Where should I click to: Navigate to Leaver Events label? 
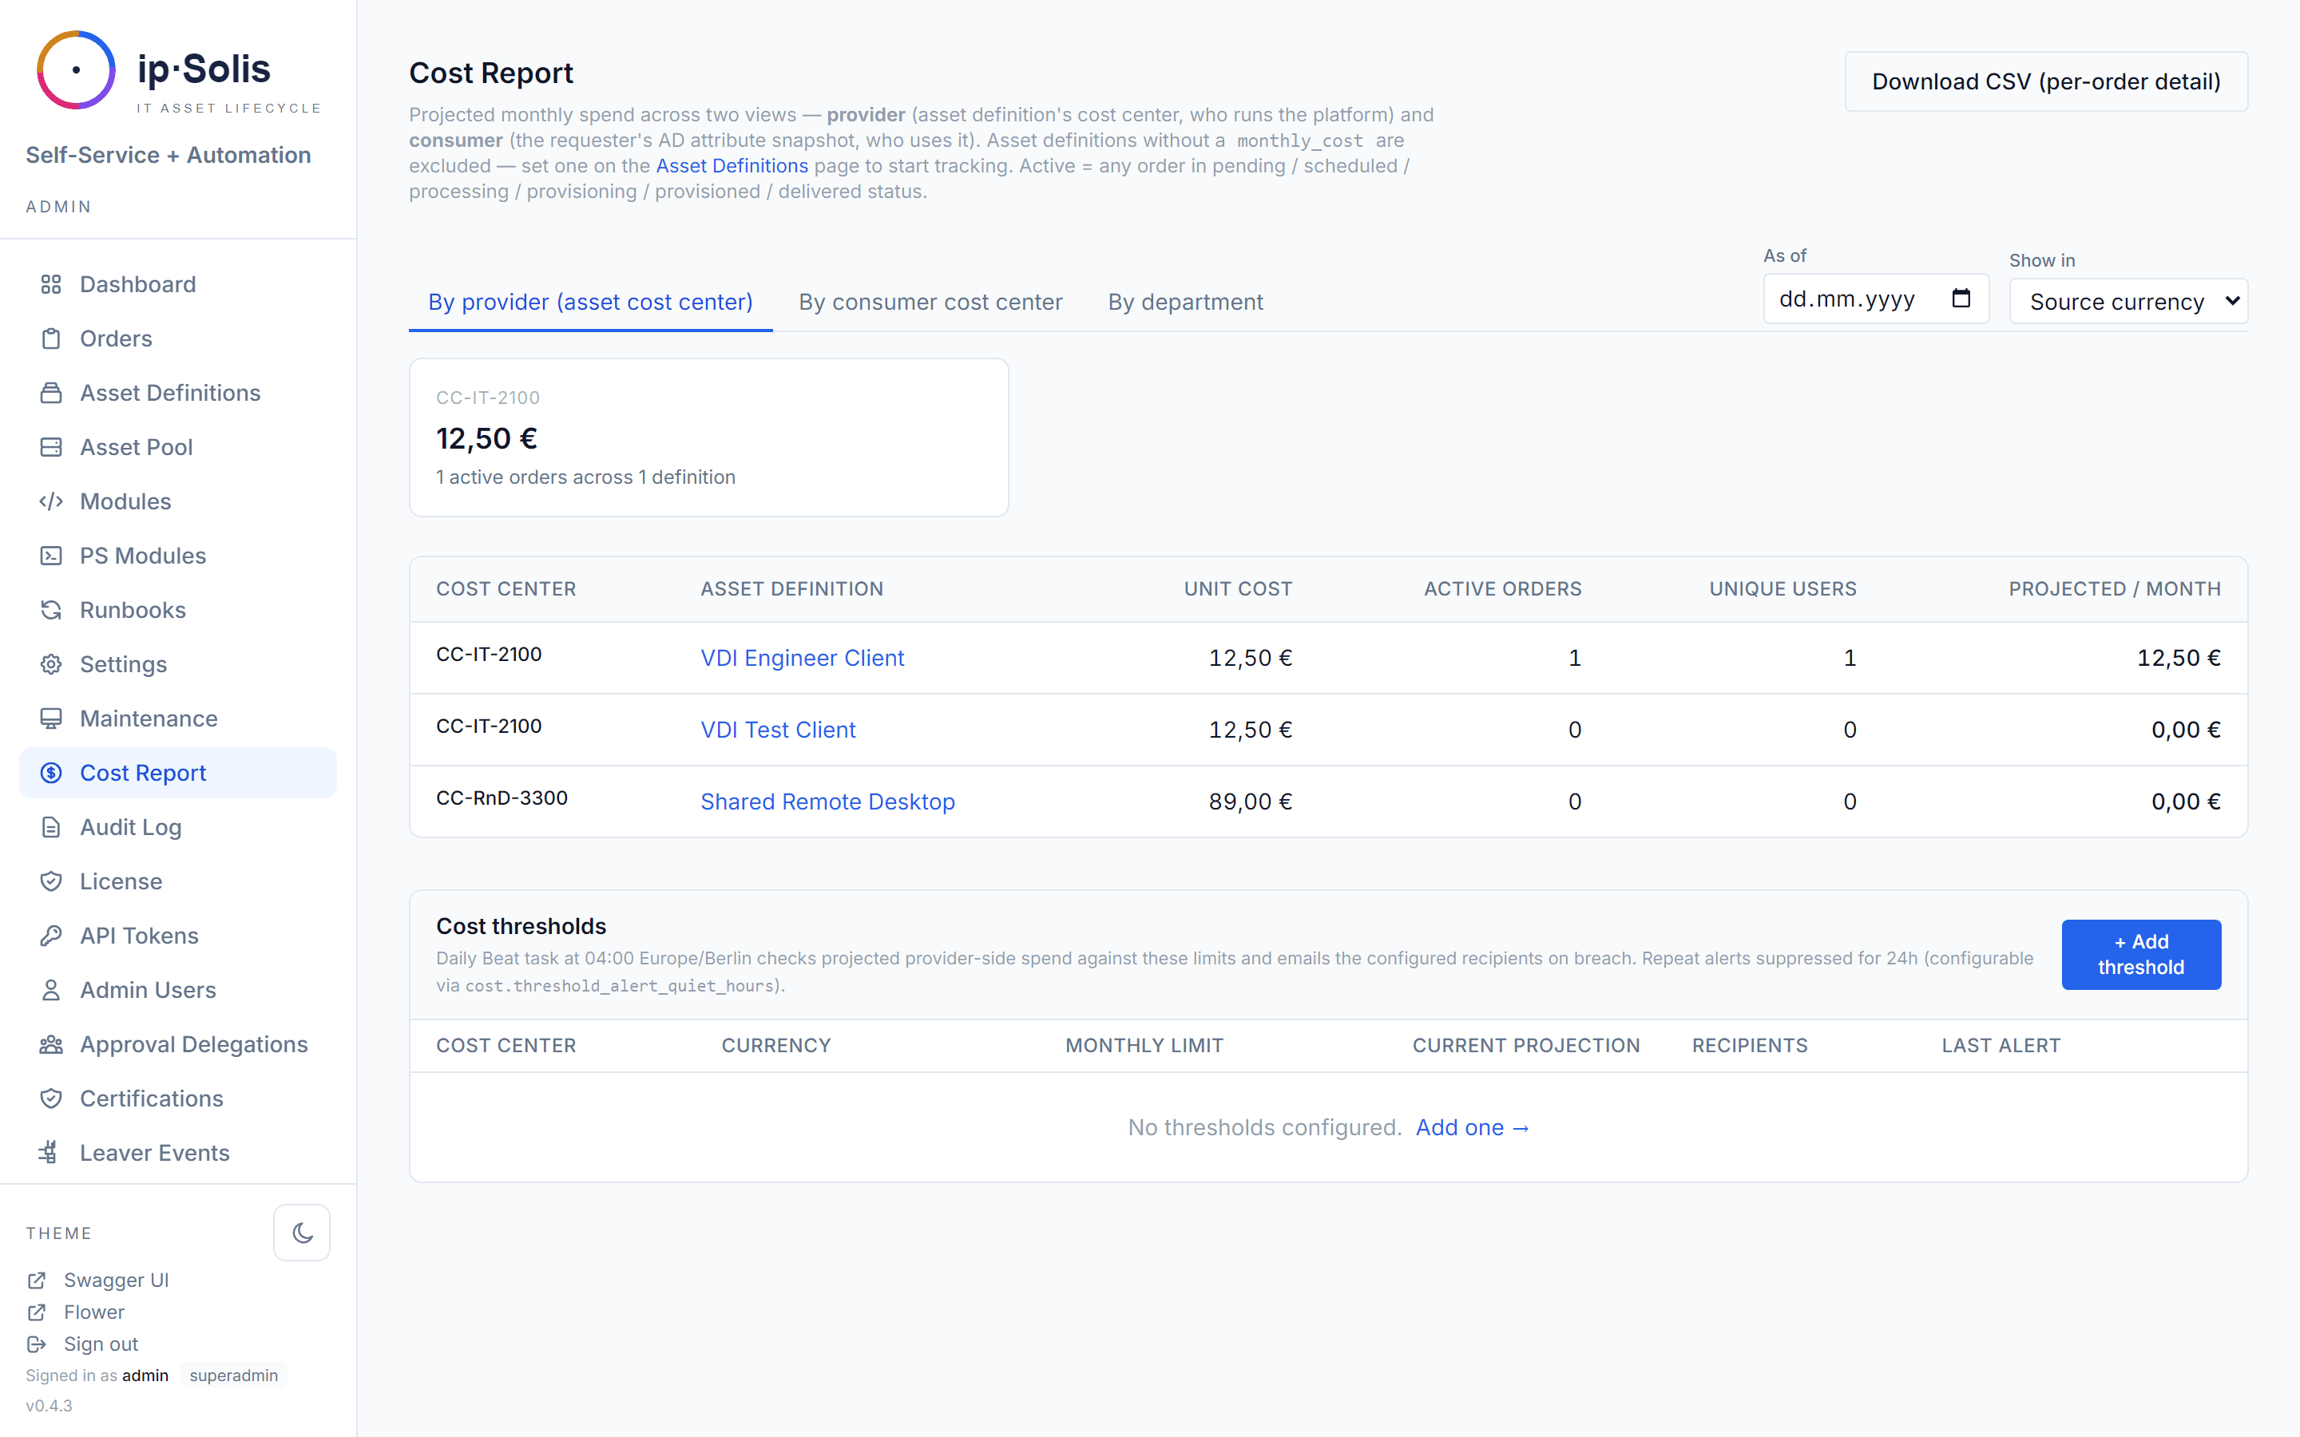155,1153
